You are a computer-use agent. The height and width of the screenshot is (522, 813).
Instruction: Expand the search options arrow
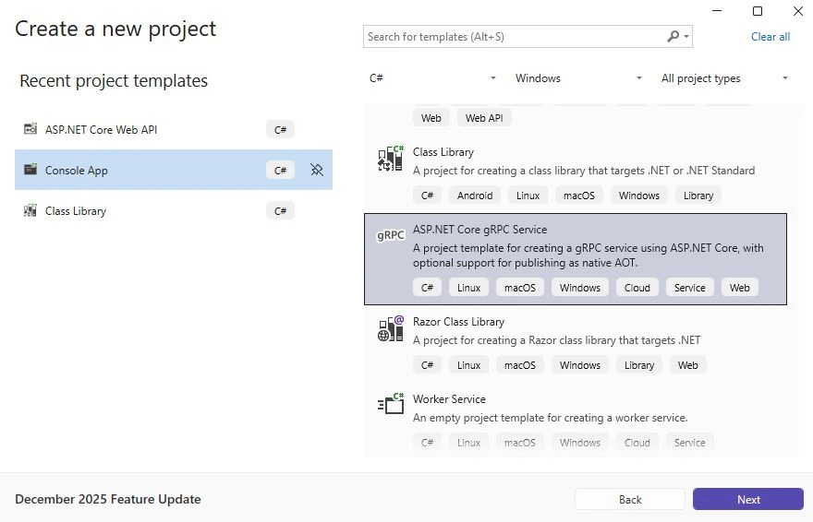pos(686,36)
